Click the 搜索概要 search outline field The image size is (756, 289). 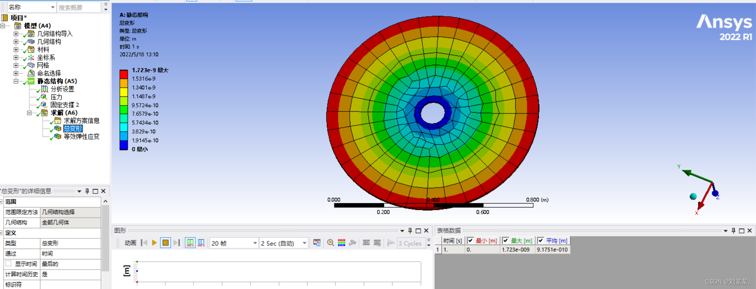click(x=79, y=8)
